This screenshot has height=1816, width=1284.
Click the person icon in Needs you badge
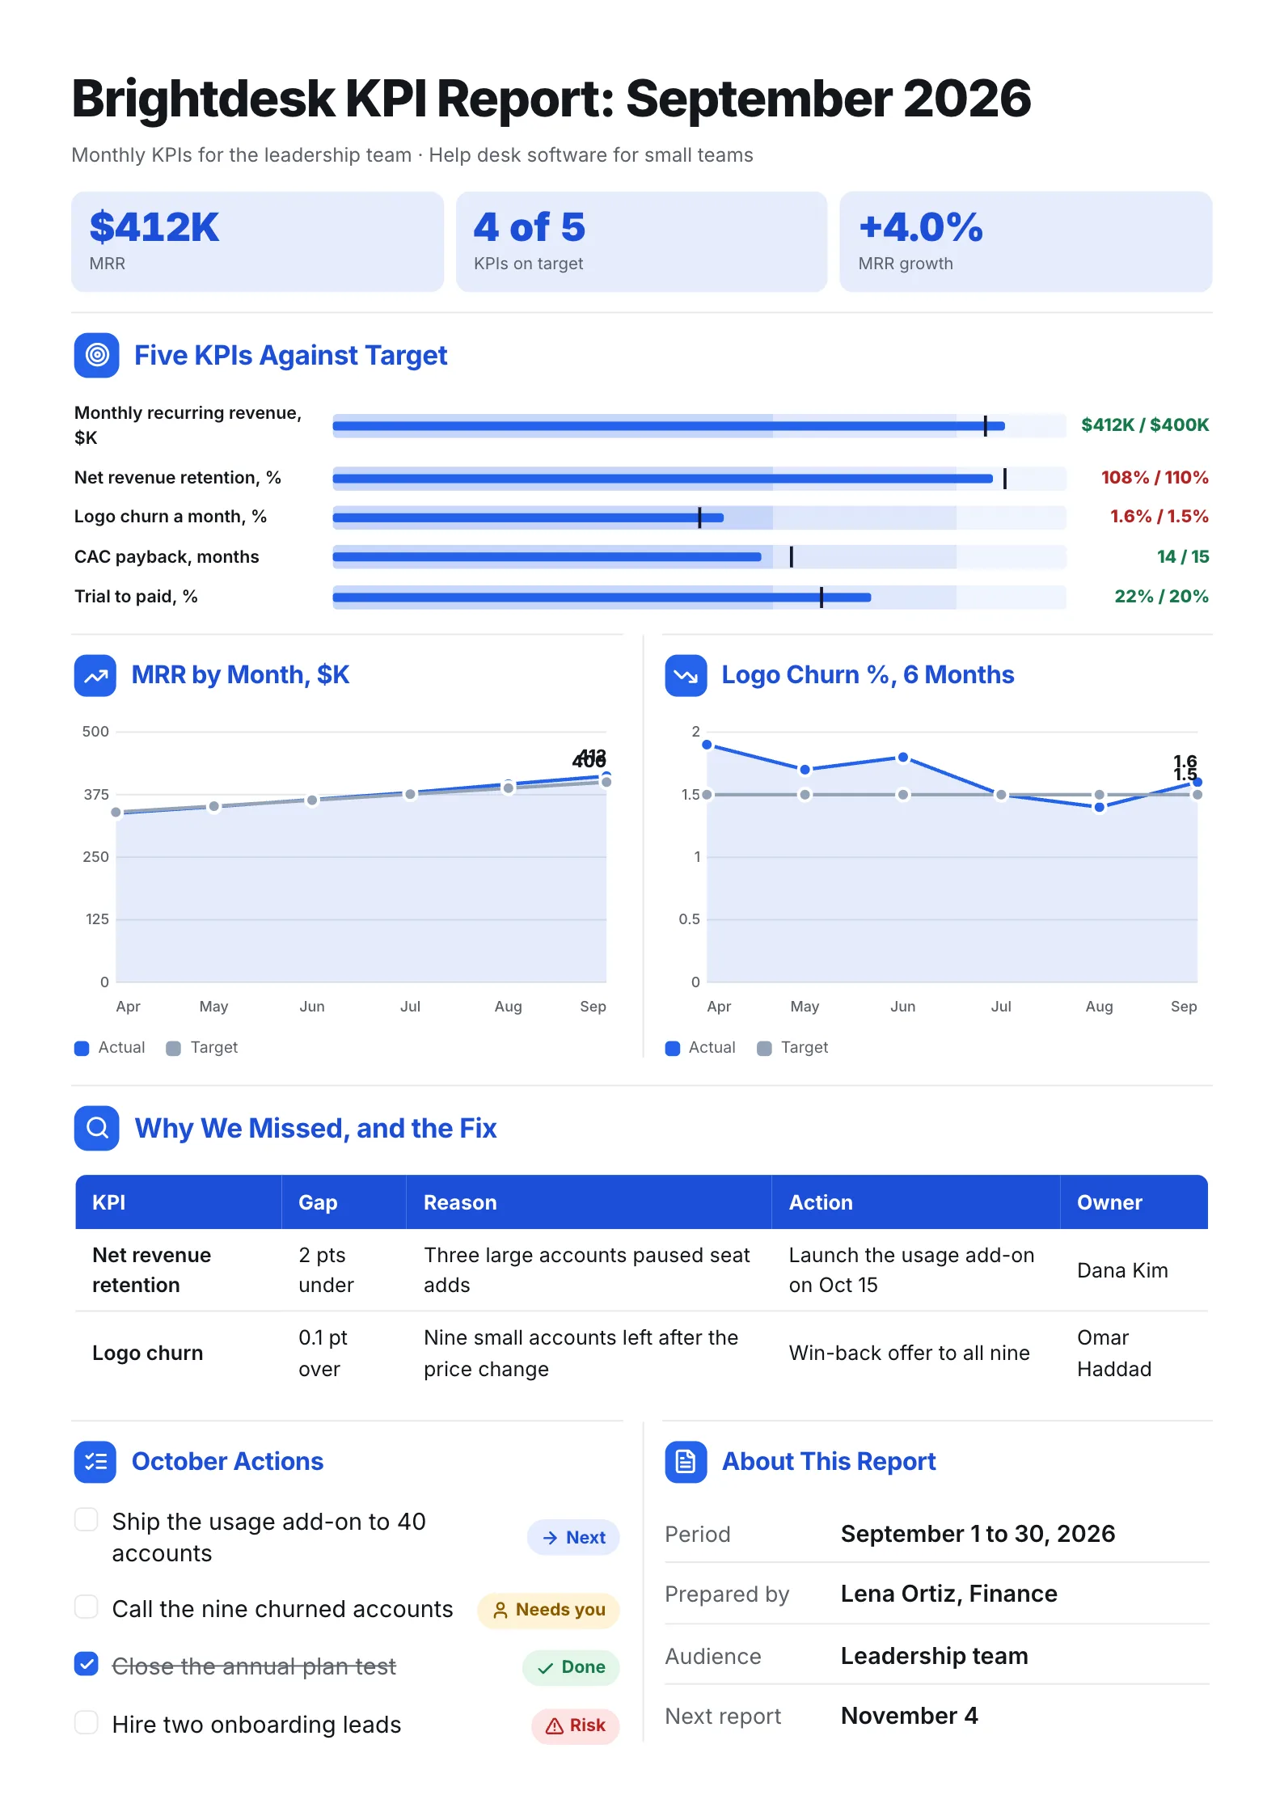[501, 1610]
